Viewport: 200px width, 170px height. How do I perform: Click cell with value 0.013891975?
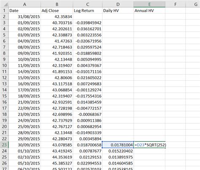tap(118, 157)
